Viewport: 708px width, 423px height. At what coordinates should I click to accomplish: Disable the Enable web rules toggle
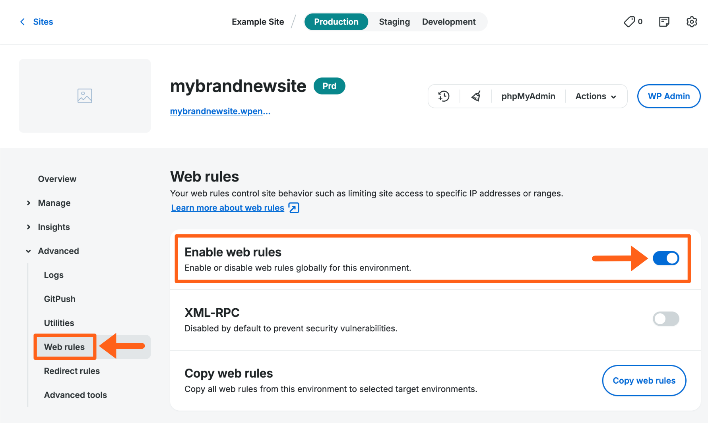(666, 258)
